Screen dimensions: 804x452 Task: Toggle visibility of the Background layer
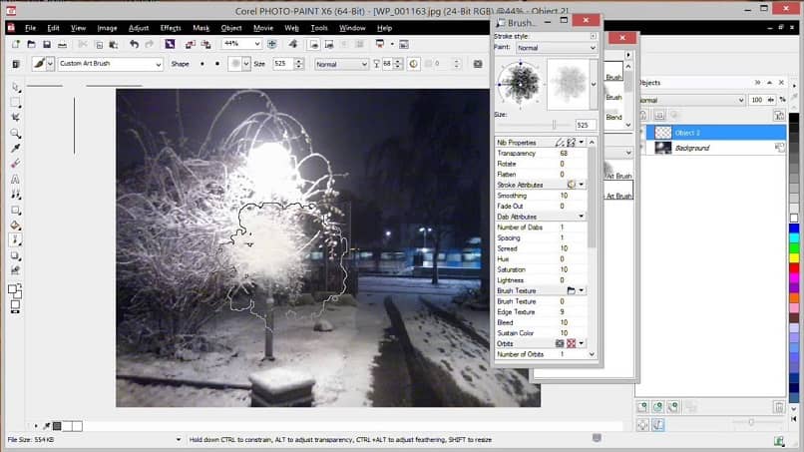[642, 148]
